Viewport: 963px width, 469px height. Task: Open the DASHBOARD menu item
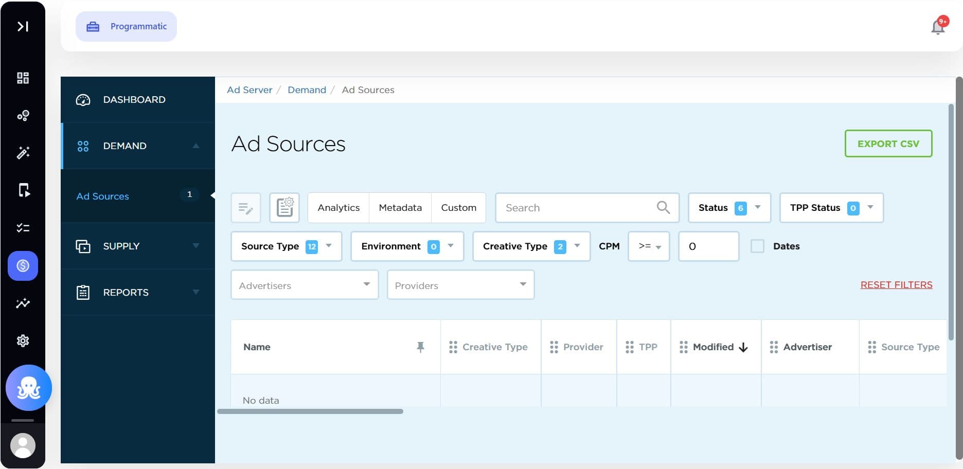[138, 100]
